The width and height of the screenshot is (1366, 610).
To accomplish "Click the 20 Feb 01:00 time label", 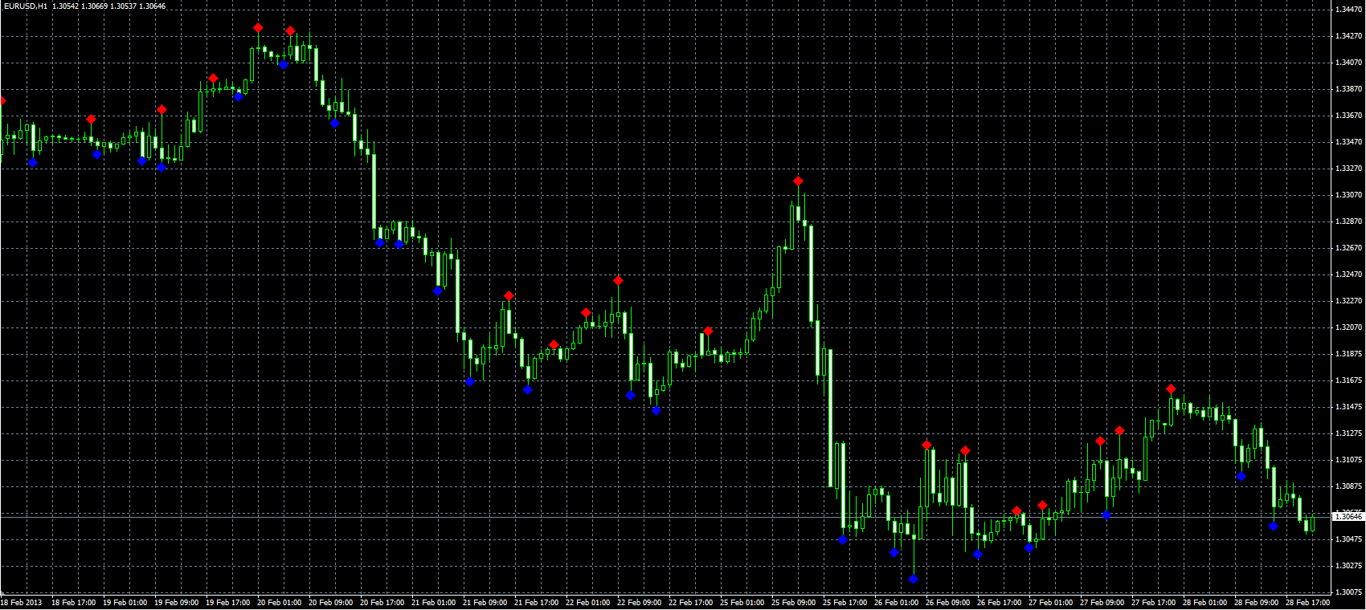I will tap(279, 603).
